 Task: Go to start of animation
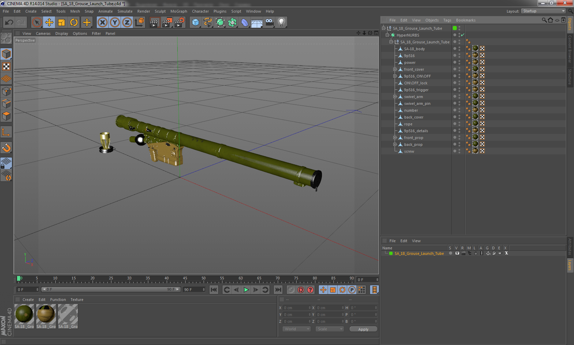214,290
